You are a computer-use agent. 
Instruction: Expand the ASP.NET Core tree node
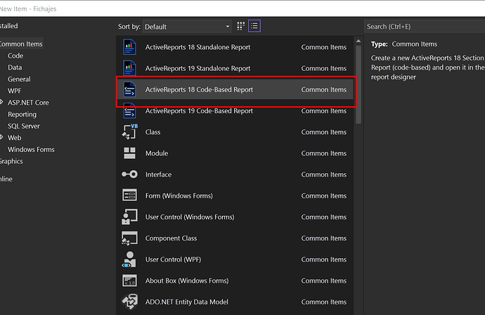[1, 102]
